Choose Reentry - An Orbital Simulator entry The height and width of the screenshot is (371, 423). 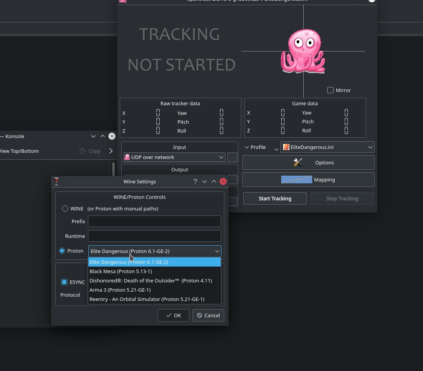(x=154, y=299)
